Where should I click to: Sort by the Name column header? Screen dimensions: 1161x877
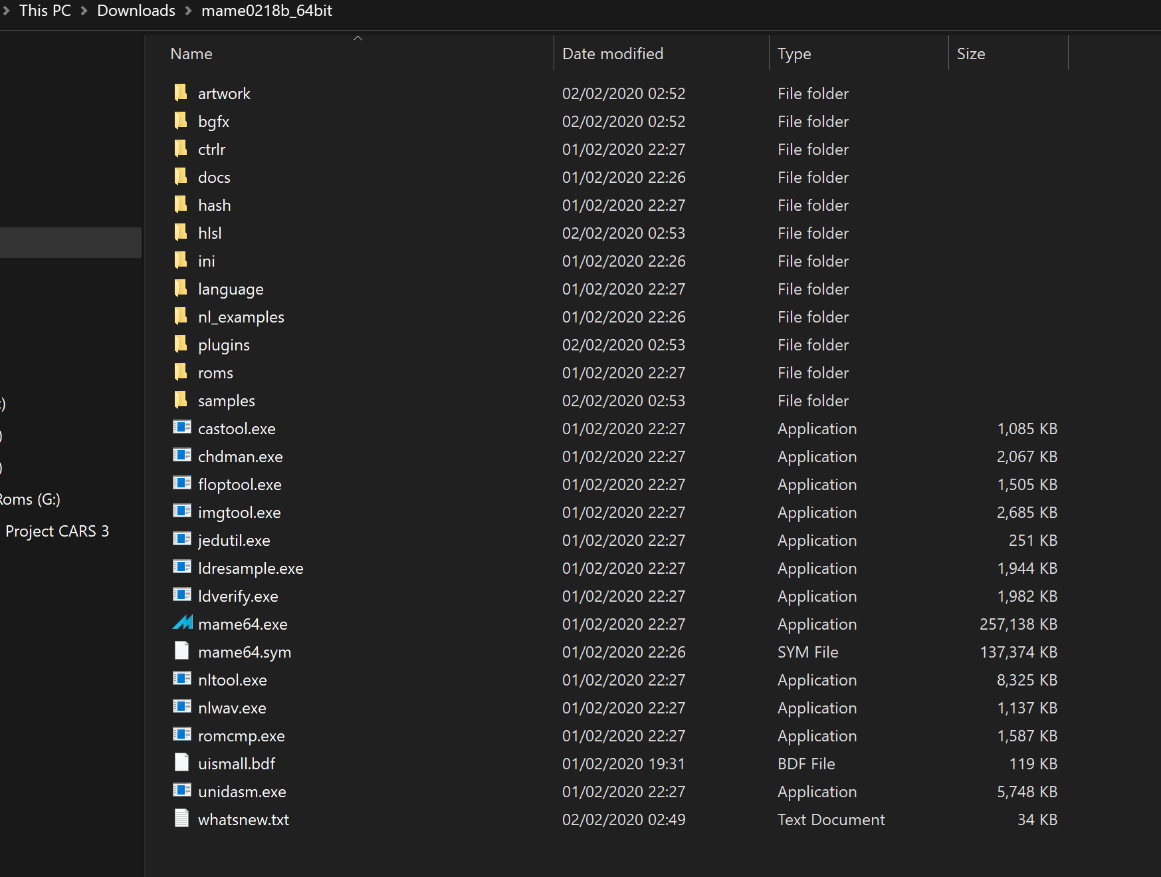(x=191, y=54)
